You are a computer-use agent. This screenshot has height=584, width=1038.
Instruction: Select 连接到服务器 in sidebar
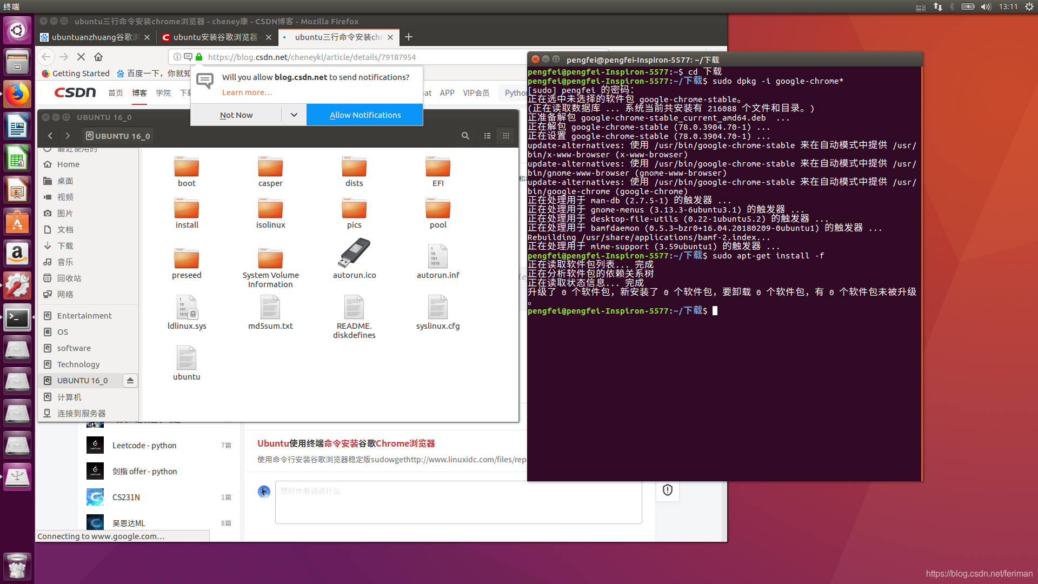pos(88,413)
